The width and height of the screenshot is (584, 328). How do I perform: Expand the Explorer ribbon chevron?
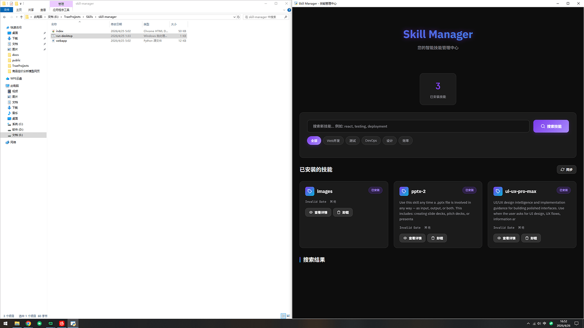click(284, 10)
